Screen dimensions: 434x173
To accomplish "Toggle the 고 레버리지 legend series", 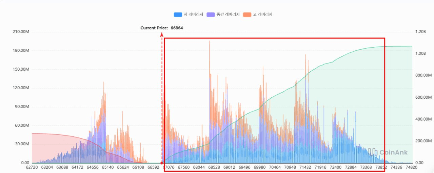I will tap(263, 15).
